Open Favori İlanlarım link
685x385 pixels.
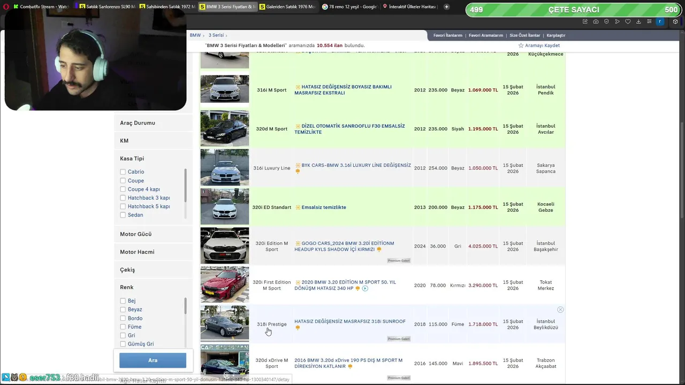(447, 35)
